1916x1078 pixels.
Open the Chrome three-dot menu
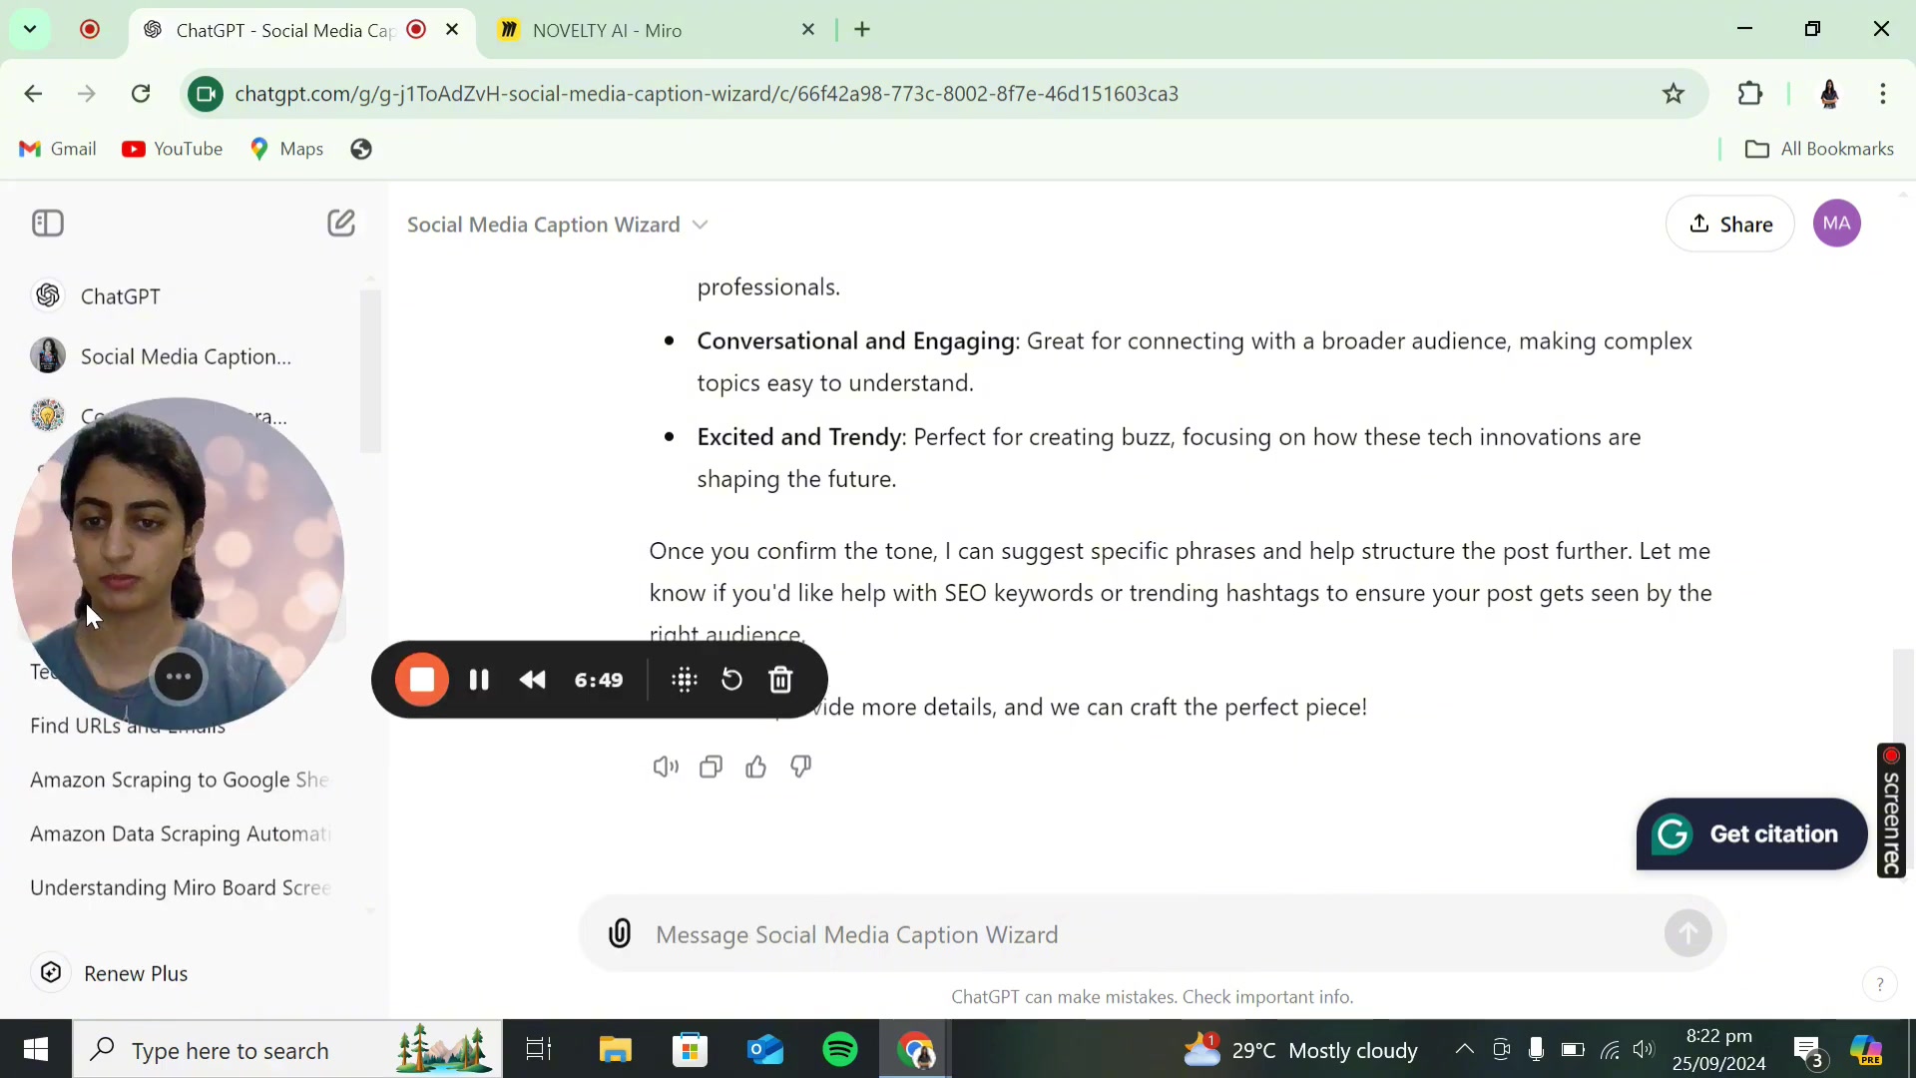click(x=1883, y=94)
